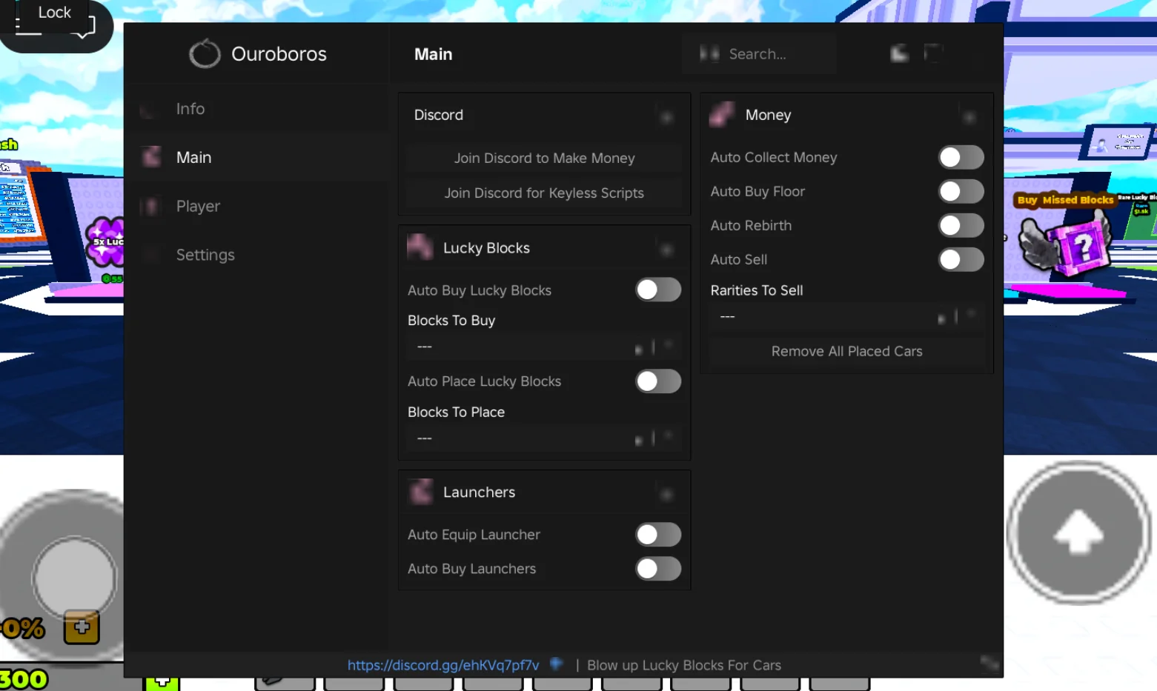Open the Settings tab in sidebar
This screenshot has height=691, width=1157.
(x=205, y=255)
